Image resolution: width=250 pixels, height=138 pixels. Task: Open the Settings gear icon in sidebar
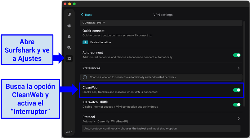(69, 58)
